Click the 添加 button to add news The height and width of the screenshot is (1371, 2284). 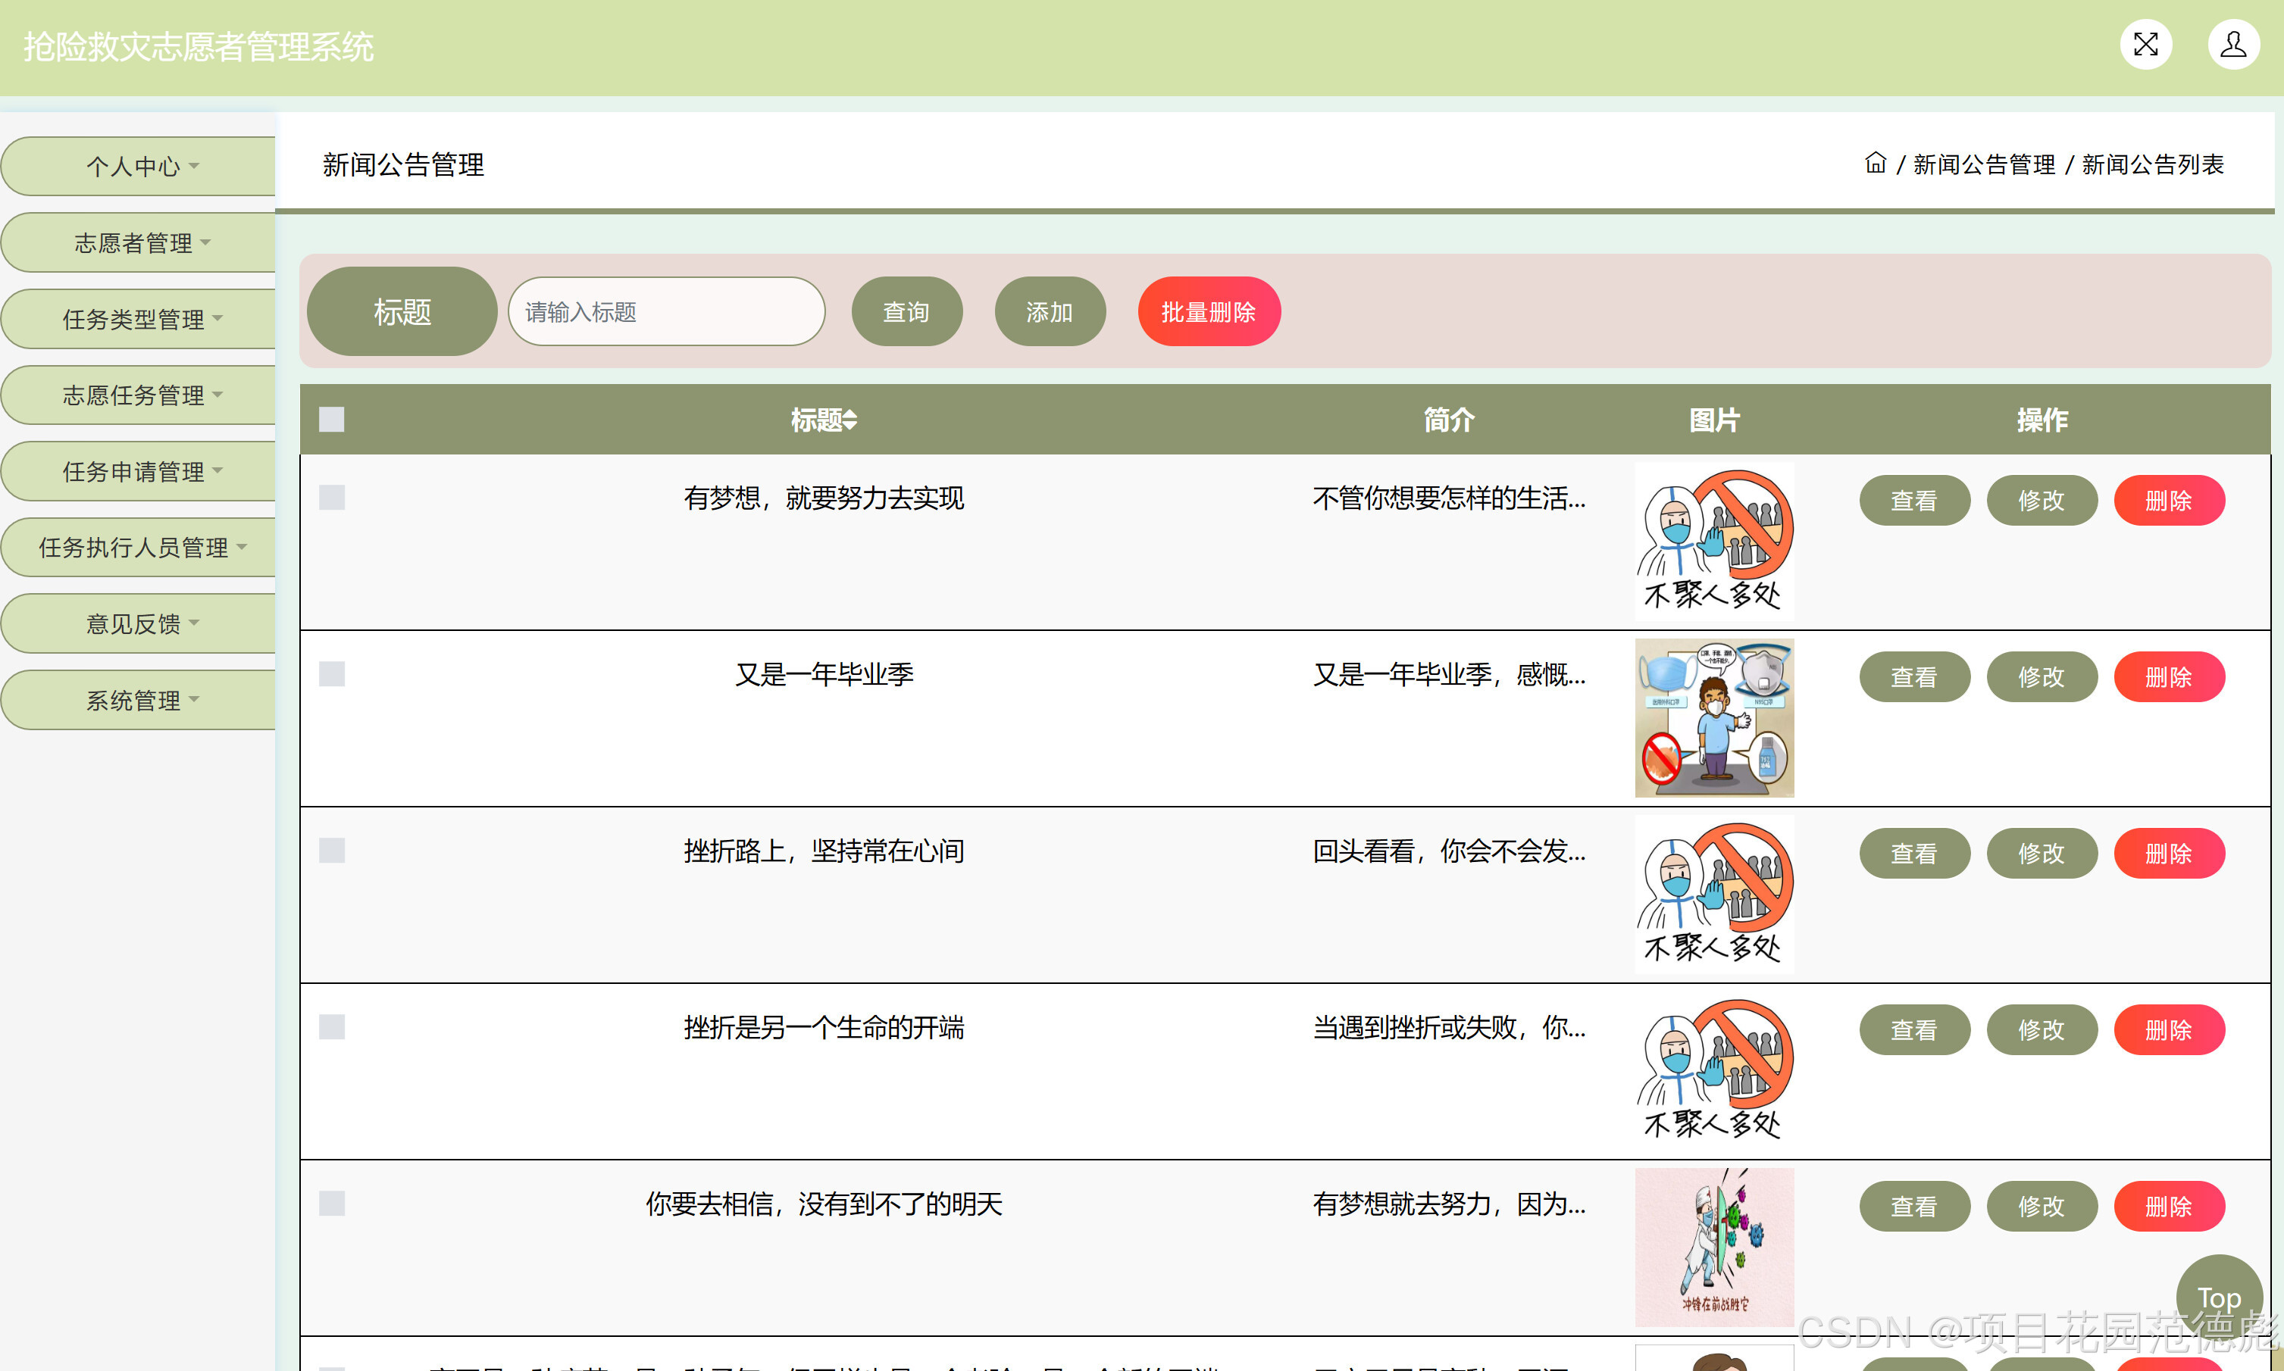tap(1050, 311)
